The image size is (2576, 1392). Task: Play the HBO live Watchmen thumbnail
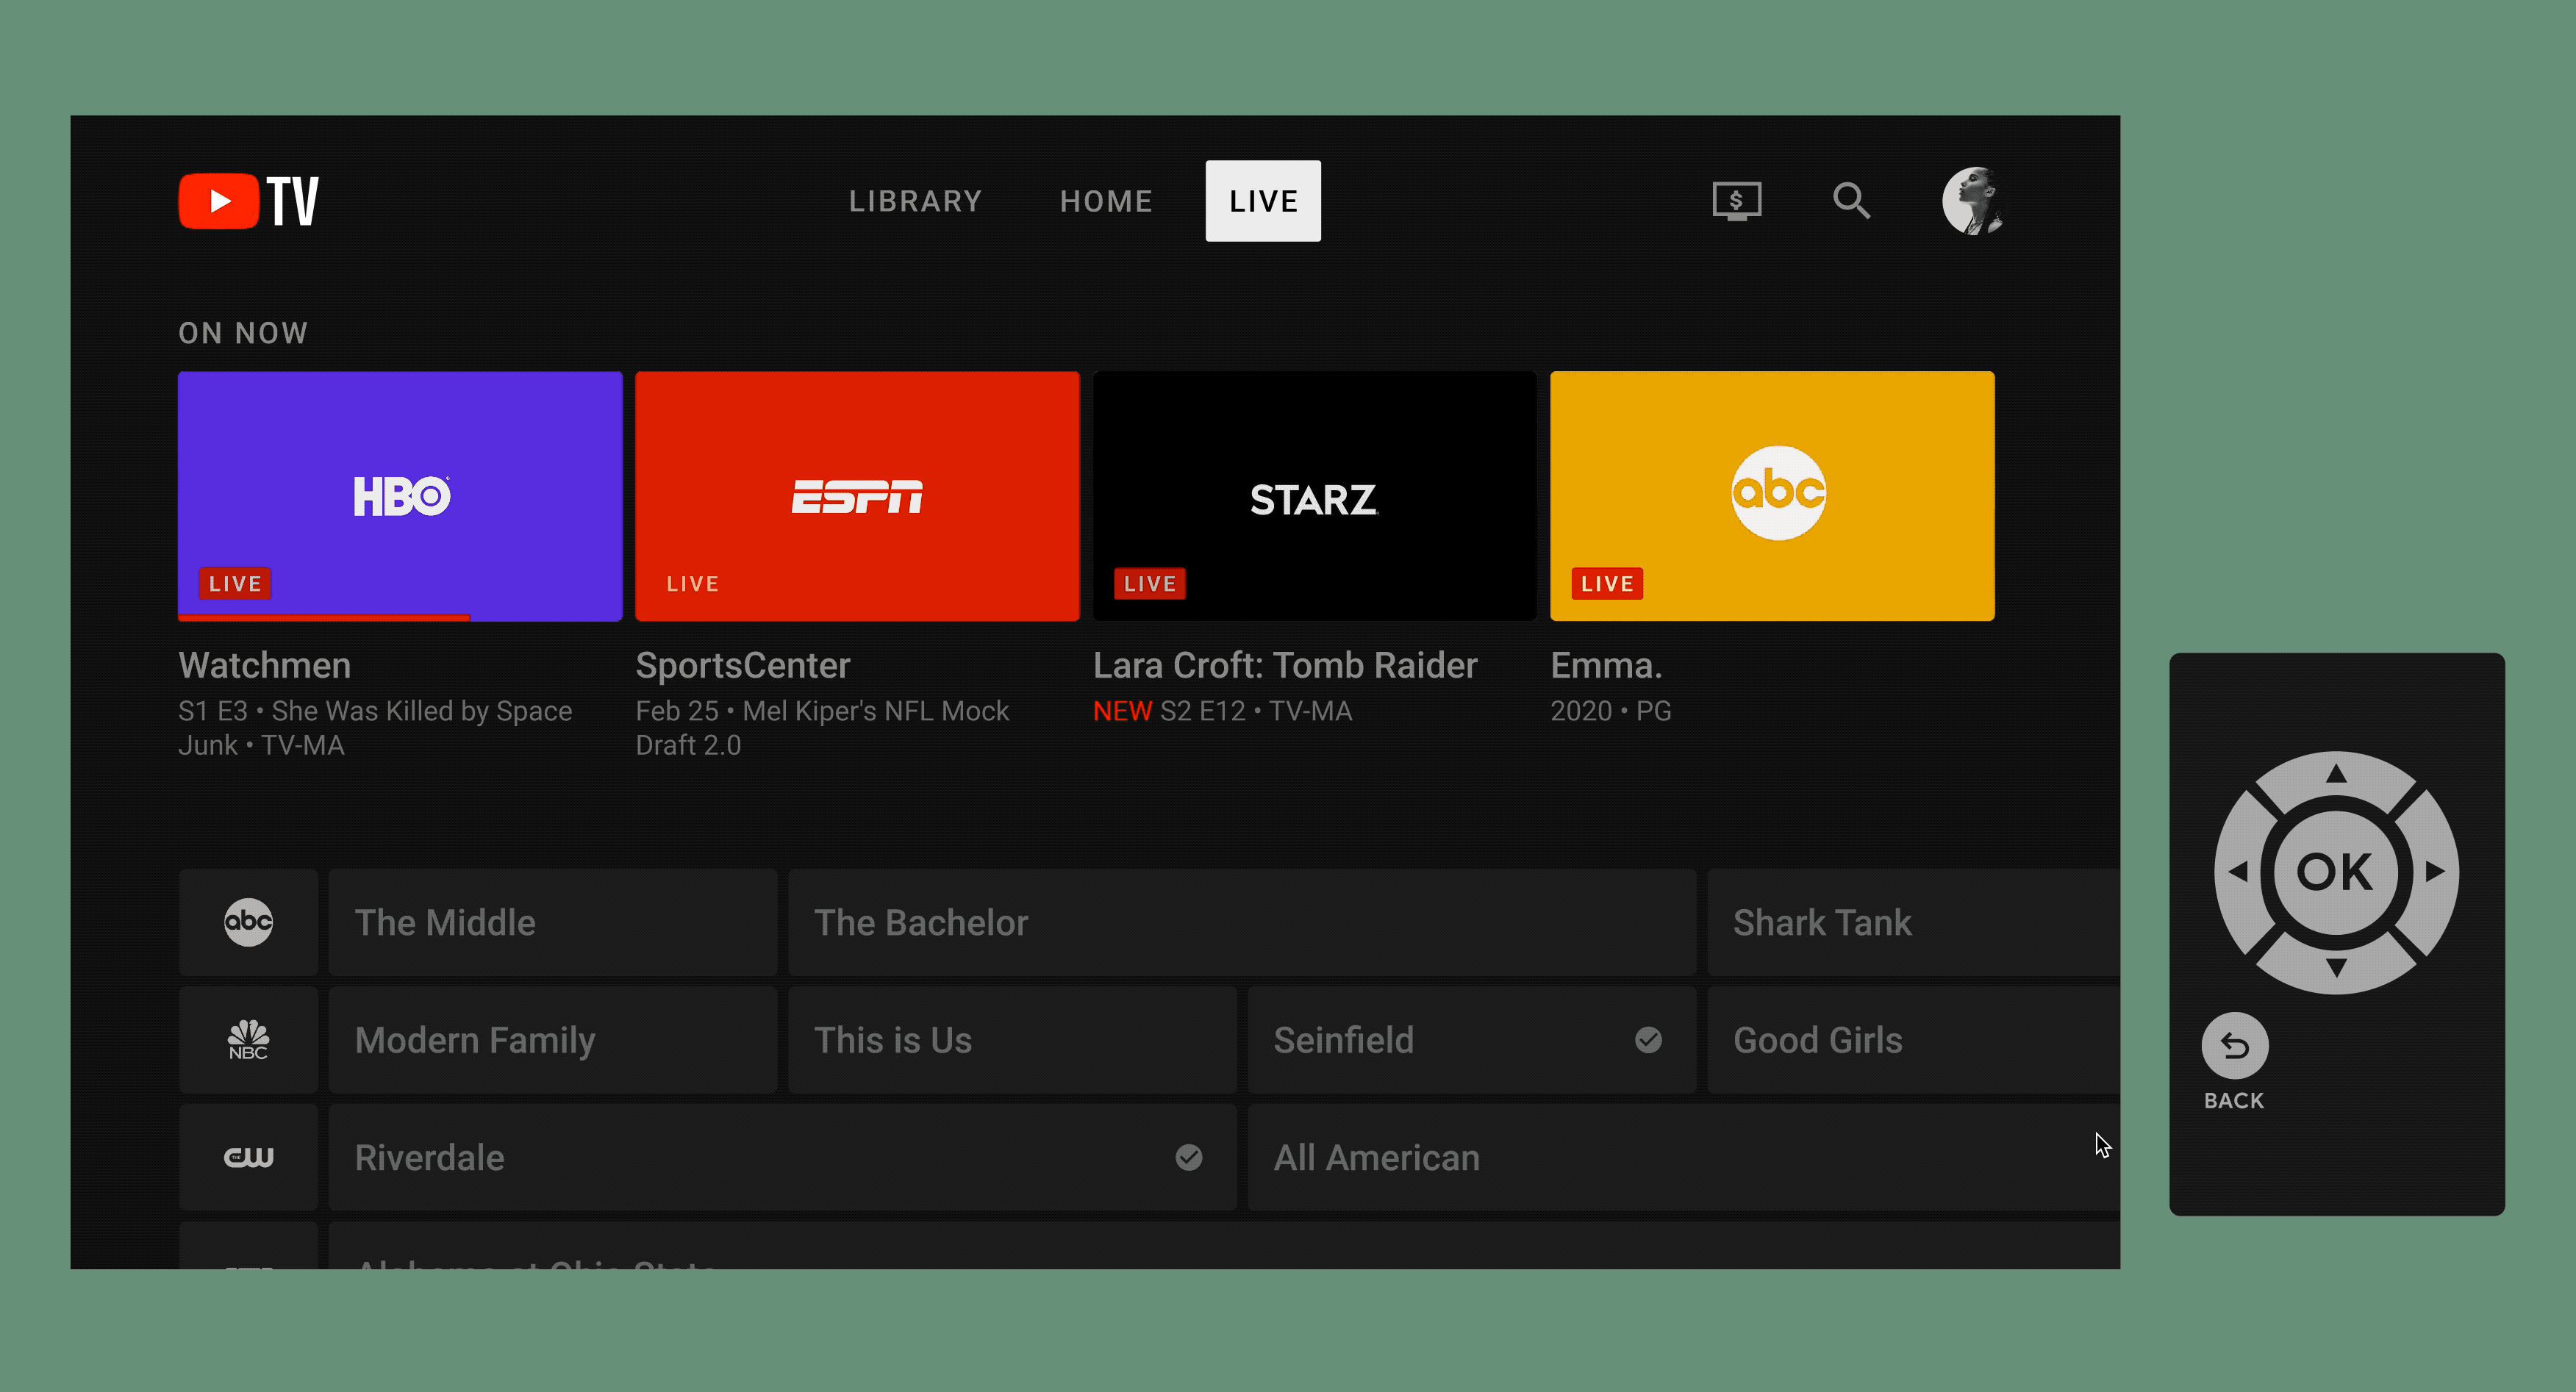pyautogui.click(x=400, y=496)
